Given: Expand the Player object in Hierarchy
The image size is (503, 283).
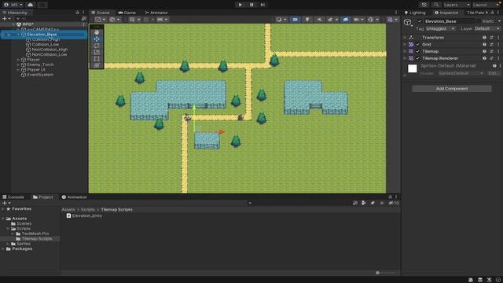Looking at the screenshot, I should (x=18, y=60).
